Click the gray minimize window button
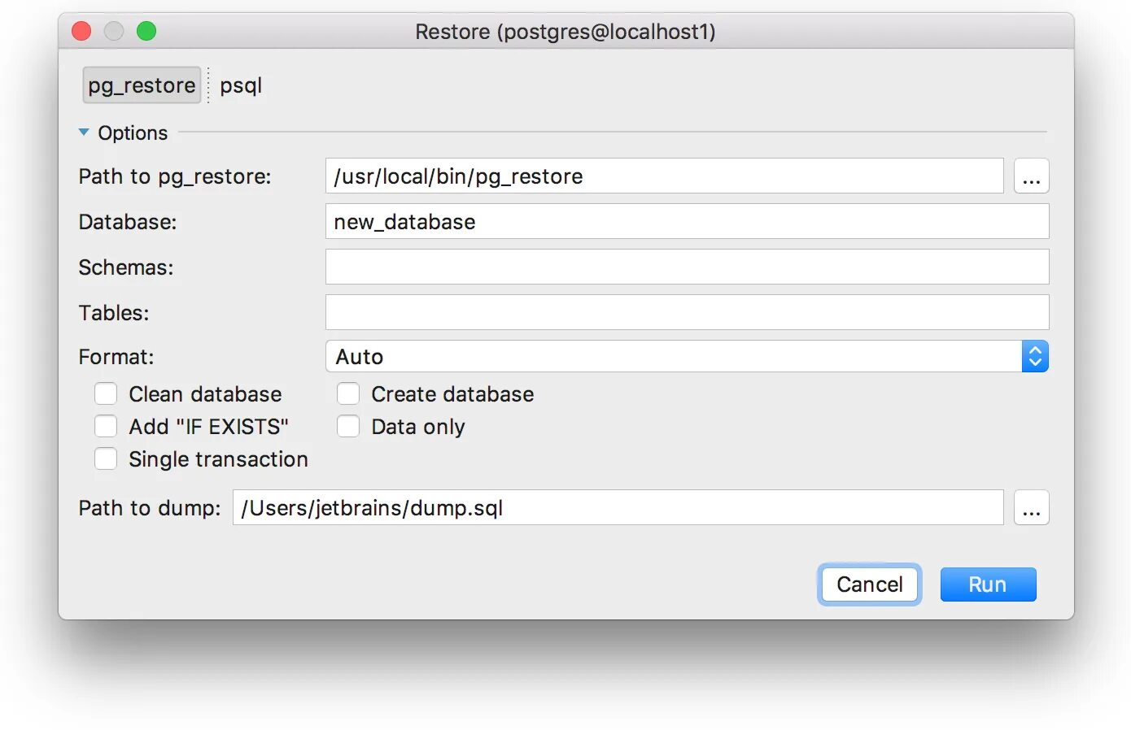The image size is (1131, 730). (114, 32)
